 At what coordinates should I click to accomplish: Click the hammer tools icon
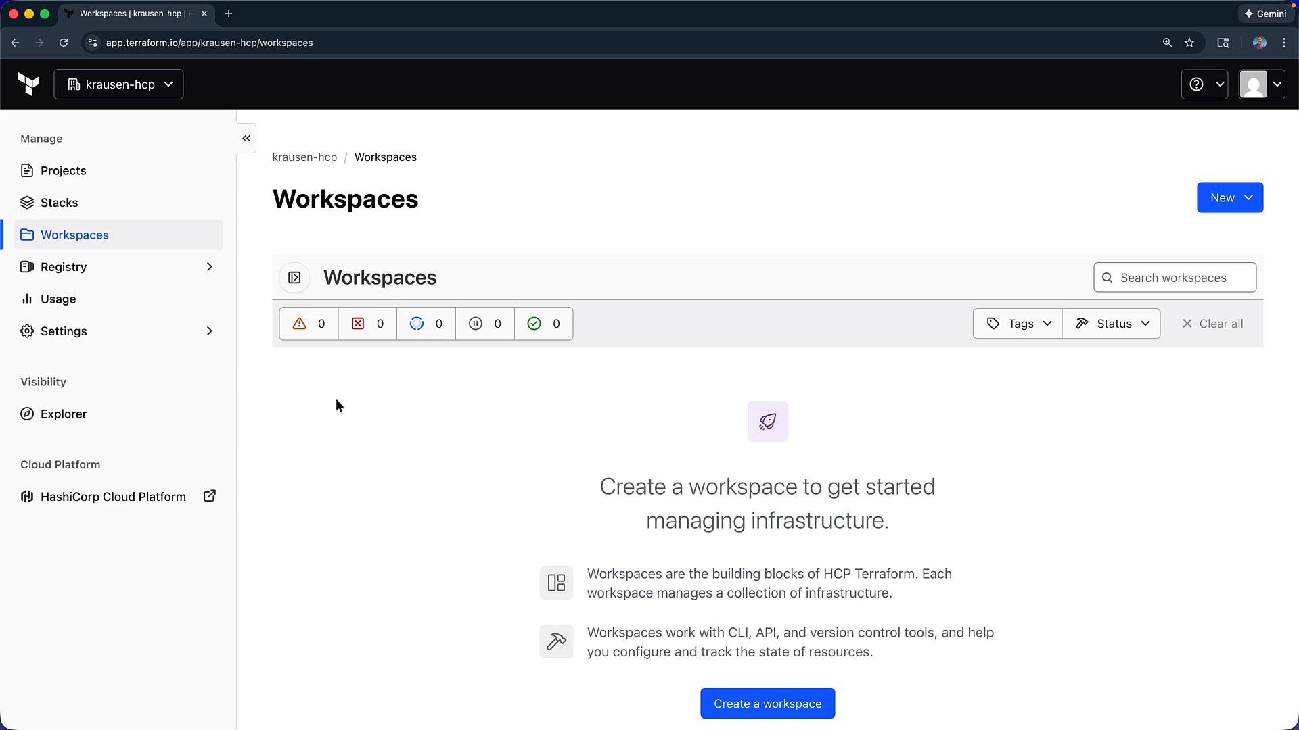[x=556, y=641]
